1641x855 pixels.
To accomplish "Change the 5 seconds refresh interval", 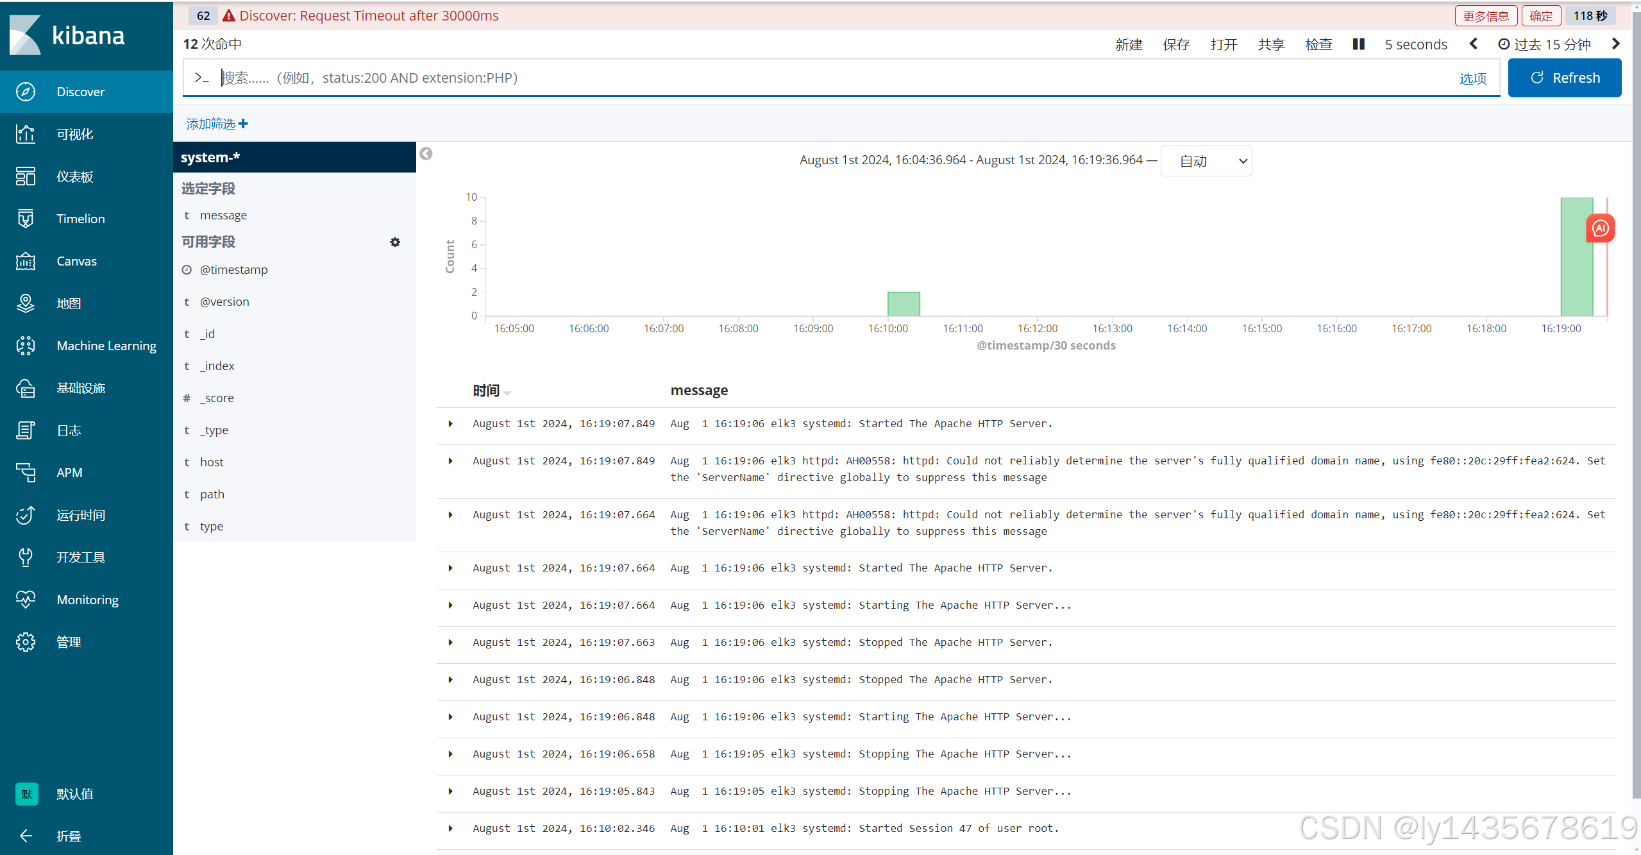I will [1416, 44].
